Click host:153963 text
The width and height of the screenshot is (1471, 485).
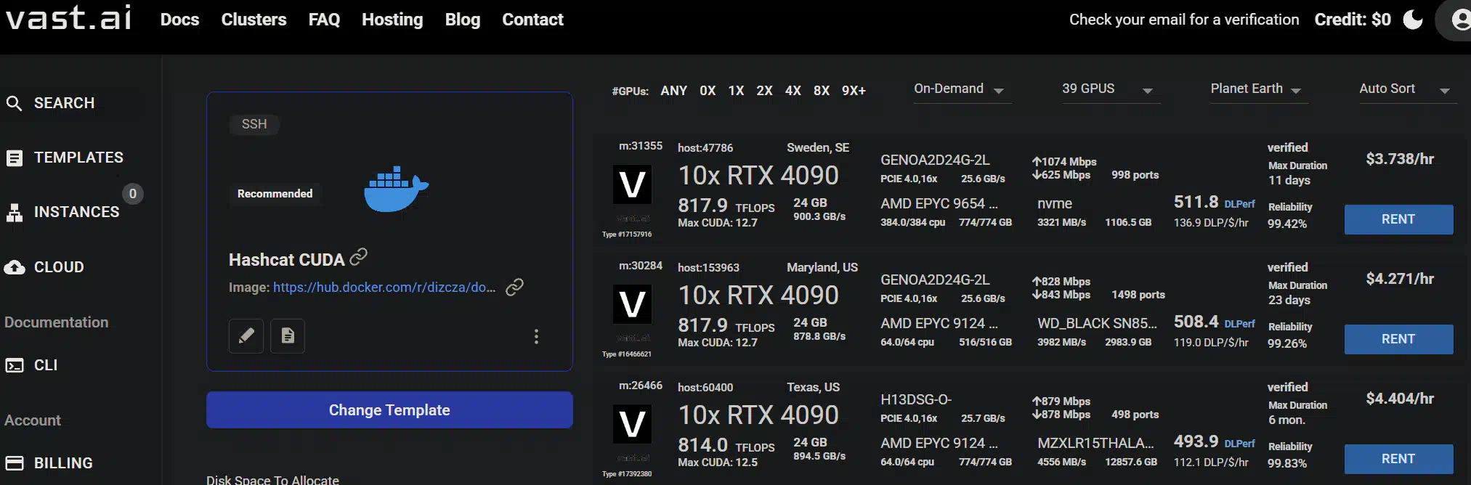[708, 268]
